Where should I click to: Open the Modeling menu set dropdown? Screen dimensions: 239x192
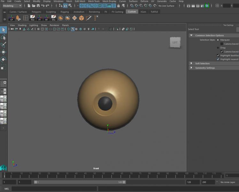pyautogui.click(x=12, y=6)
